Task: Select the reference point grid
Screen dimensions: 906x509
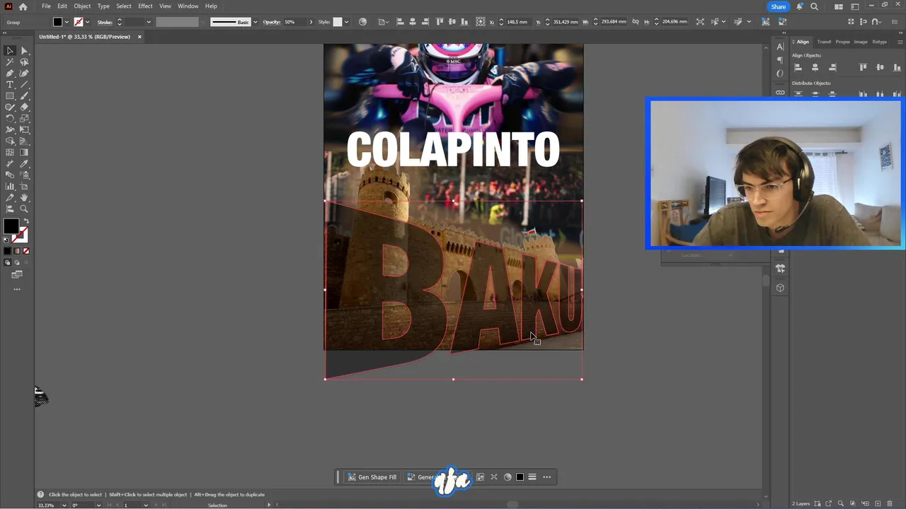Action: coord(481,22)
